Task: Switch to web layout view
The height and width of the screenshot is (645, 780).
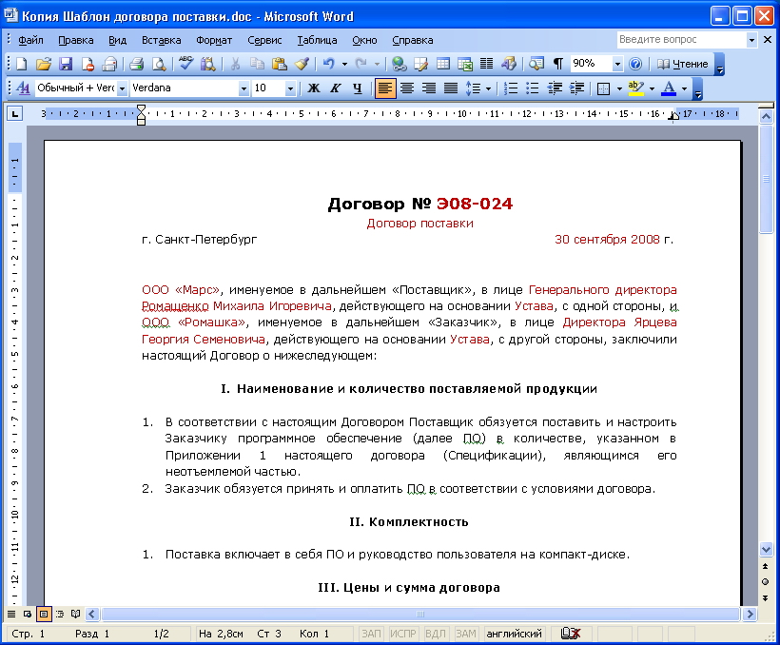Action: [28, 614]
